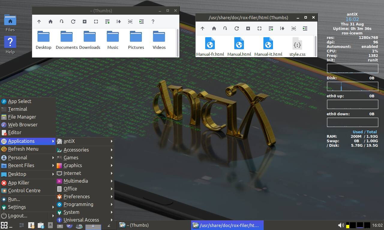Click the antiX start menu button on the taskbar
The width and height of the screenshot is (384, 230).
point(4,225)
